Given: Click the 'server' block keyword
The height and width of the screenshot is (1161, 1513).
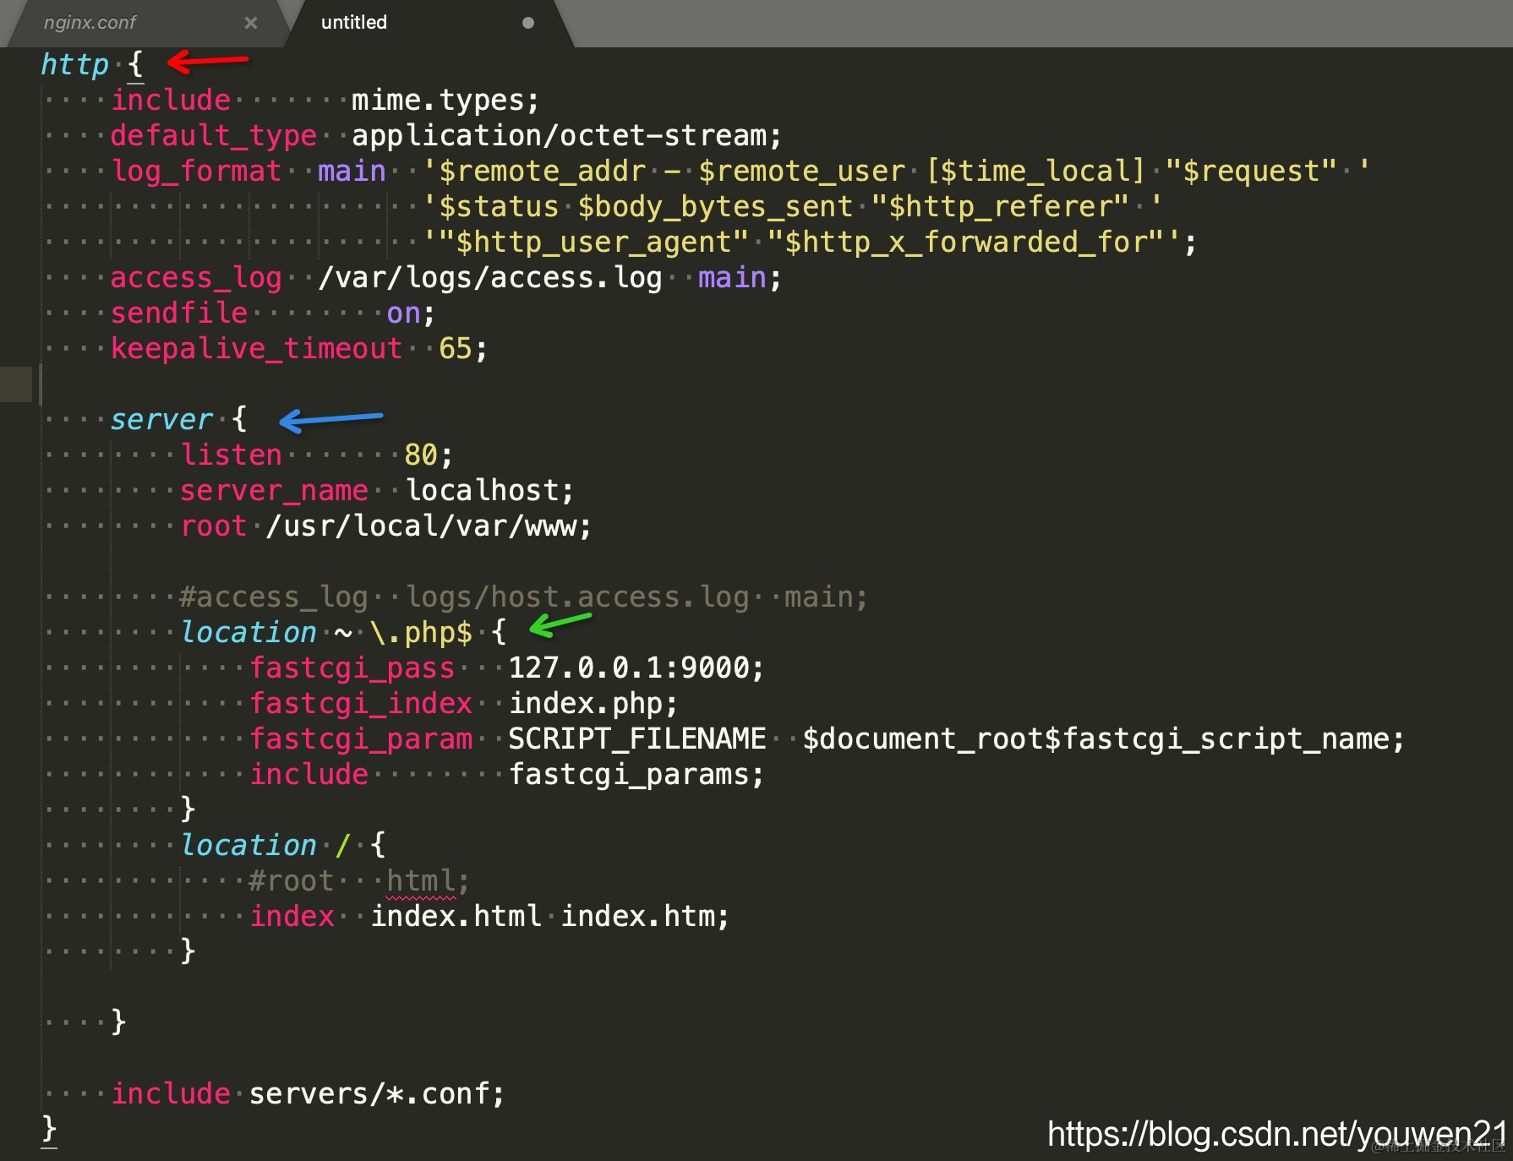Looking at the screenshot, I should [161, 420].
